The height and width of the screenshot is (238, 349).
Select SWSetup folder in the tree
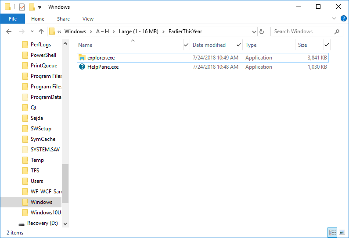click(x=41, y=129)
